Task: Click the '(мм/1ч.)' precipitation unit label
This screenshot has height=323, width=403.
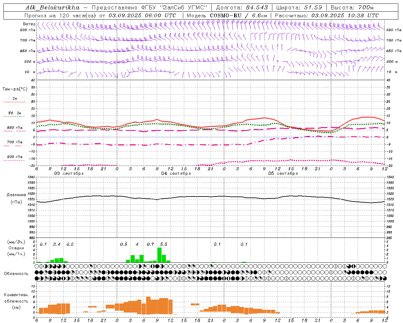Action: [x=16, y=254]
